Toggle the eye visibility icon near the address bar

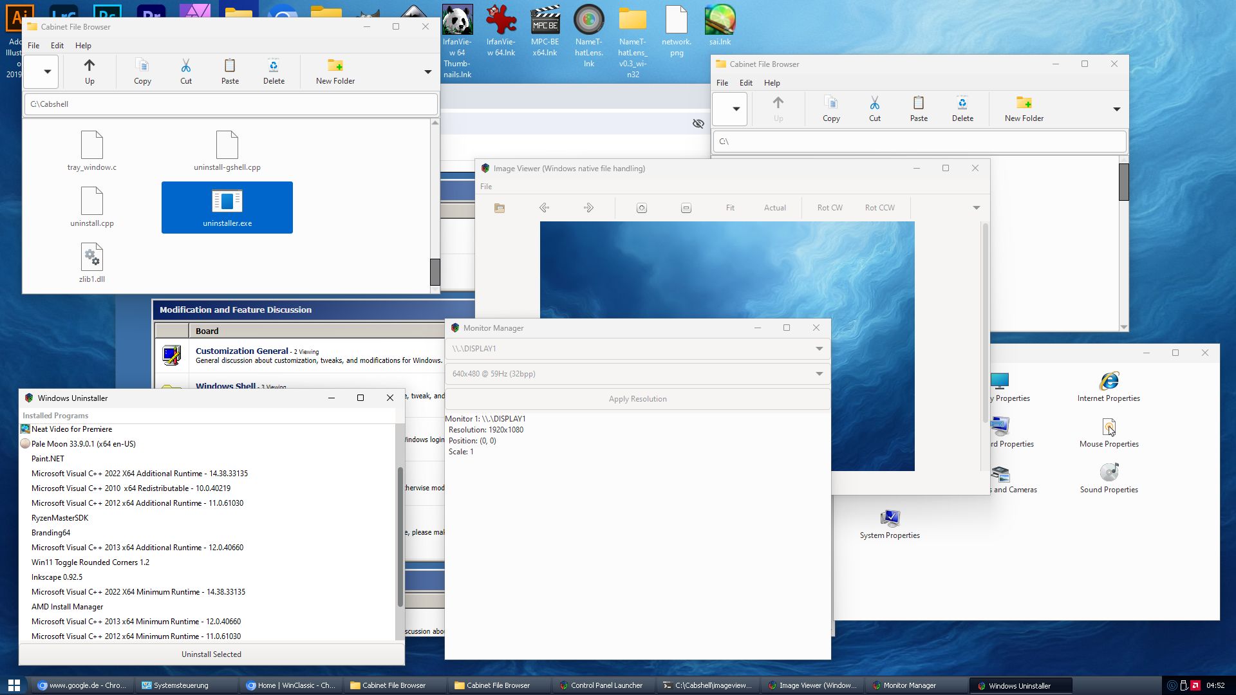(698, 124)
